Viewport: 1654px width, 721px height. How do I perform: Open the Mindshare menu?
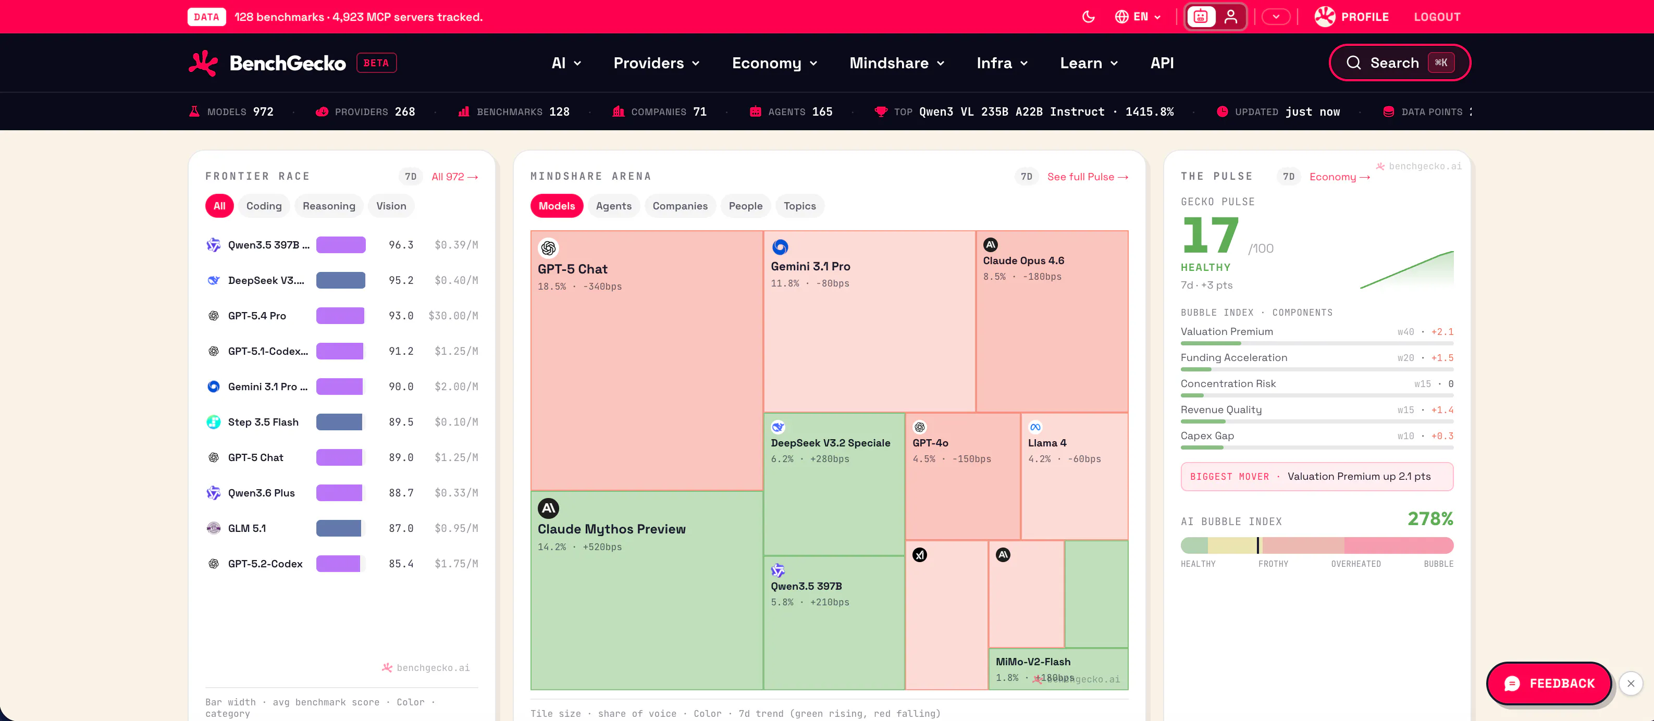(896, 63)
